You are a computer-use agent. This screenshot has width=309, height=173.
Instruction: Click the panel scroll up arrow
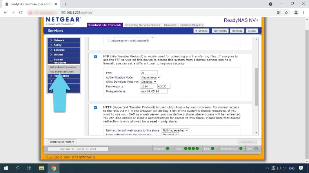(256, 39)
